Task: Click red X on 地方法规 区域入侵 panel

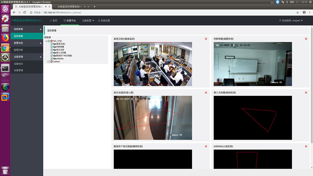Action: point(206,93)
